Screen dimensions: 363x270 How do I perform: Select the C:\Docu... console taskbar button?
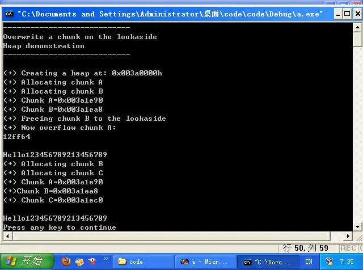click(268, 262)
